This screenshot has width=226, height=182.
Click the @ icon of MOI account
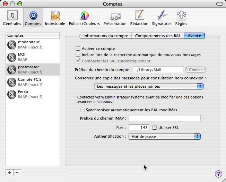pyautogui.click(x=12, y=57)
